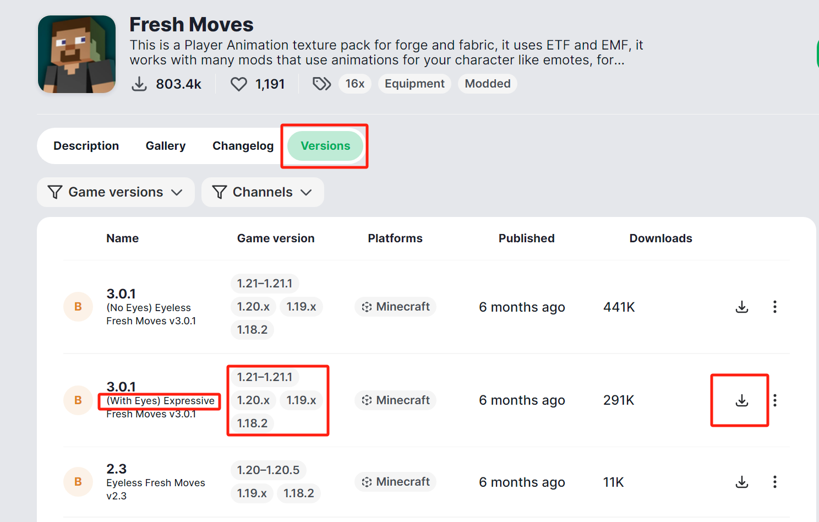Click the heart icon to follow project
The image size is (819, 522).
[238, 84]
